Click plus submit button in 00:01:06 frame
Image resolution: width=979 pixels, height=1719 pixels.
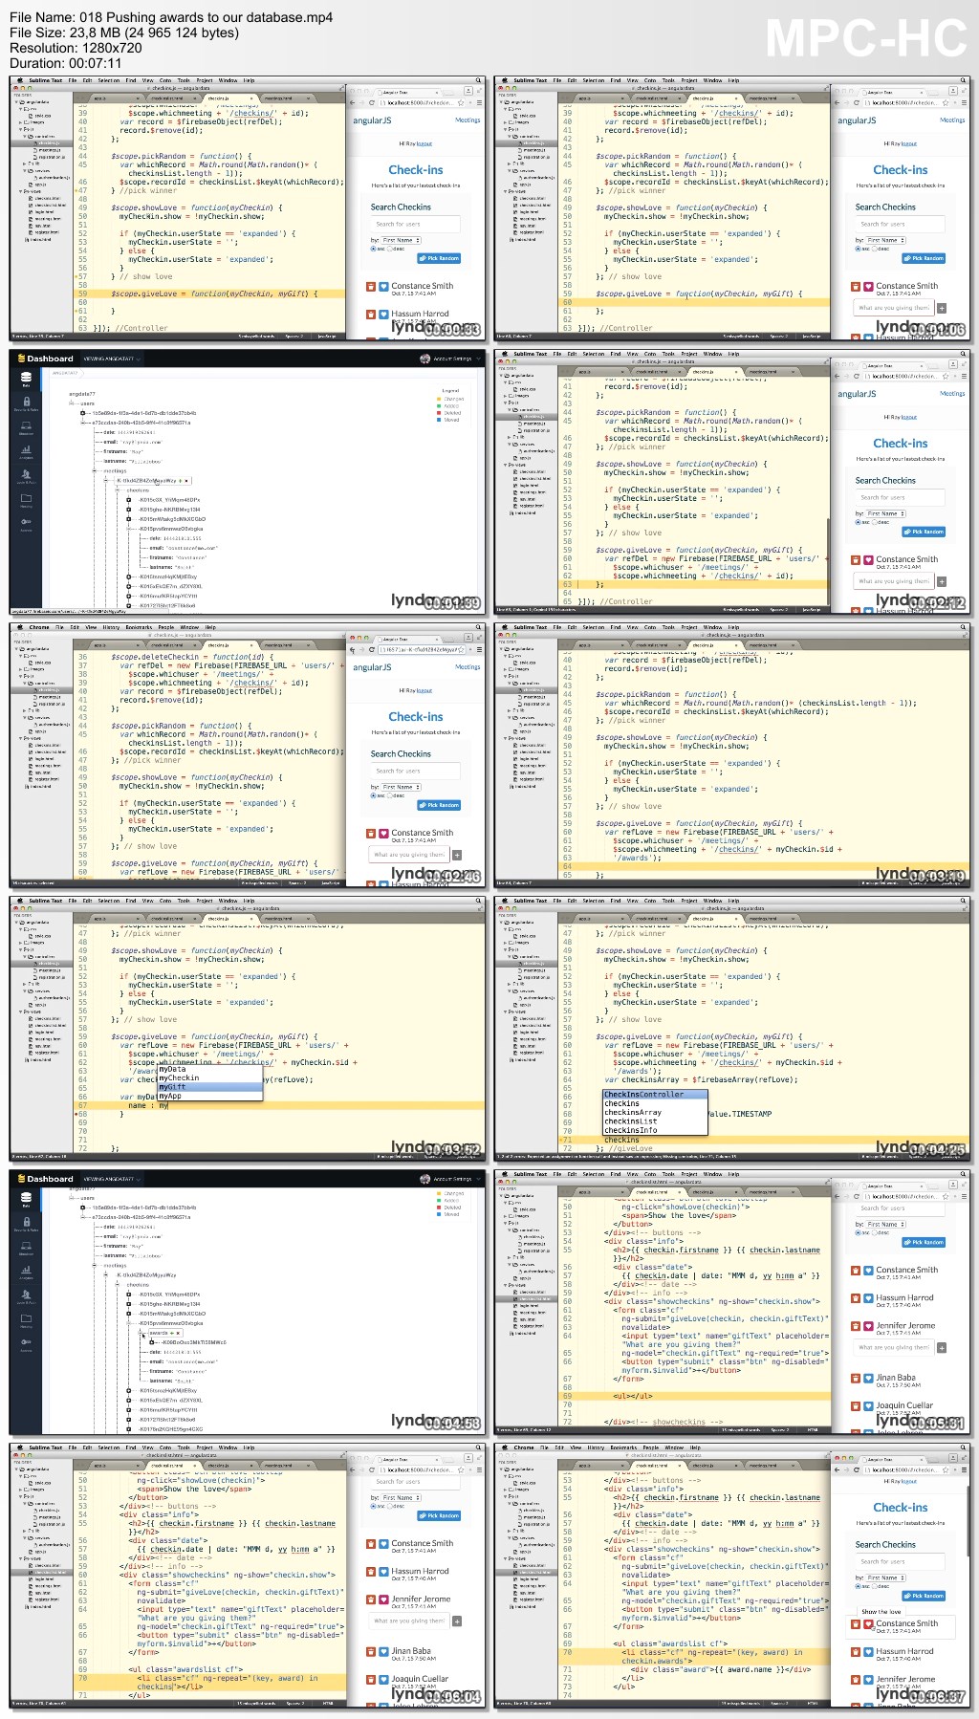click(942, 308)
